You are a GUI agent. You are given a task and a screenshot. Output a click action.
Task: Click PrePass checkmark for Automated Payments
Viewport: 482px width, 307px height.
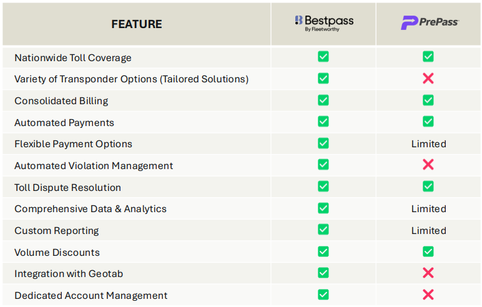[x=428, y=122]
